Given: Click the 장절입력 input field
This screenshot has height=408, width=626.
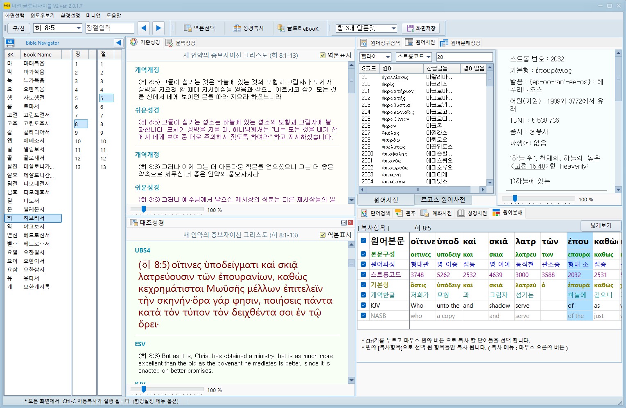Looking at the screenshot, I should [110, 28].
